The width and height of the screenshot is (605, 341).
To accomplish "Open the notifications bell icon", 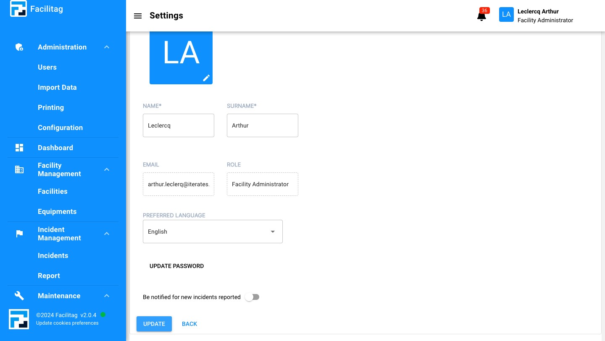I will tap(481, 16).
